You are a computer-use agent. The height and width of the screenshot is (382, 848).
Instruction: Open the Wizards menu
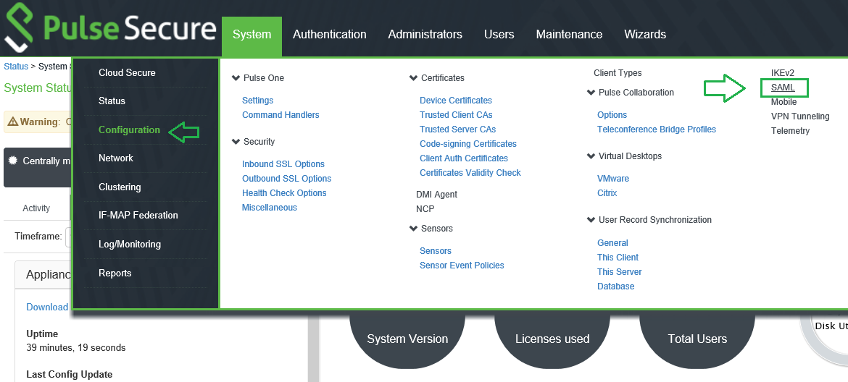[x=644, y=35]
